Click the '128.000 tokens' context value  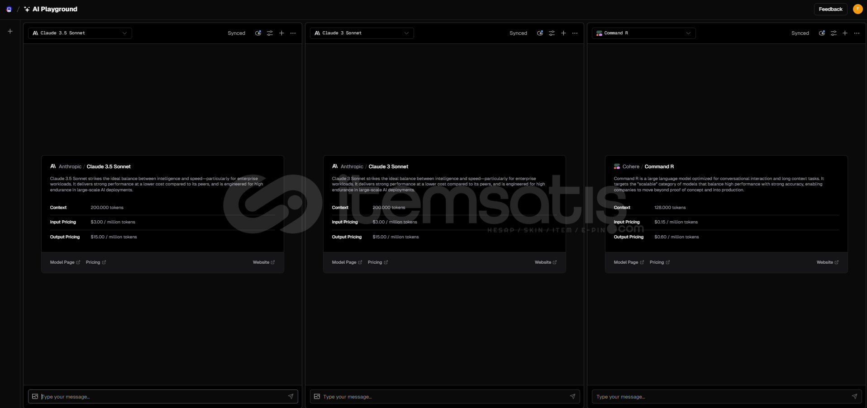(670, 208)
